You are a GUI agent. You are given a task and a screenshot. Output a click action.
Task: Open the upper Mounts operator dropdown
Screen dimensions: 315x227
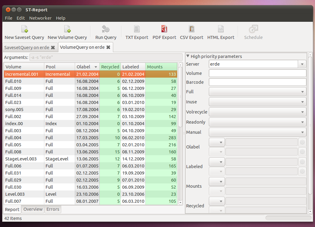[x=217, y=182]
